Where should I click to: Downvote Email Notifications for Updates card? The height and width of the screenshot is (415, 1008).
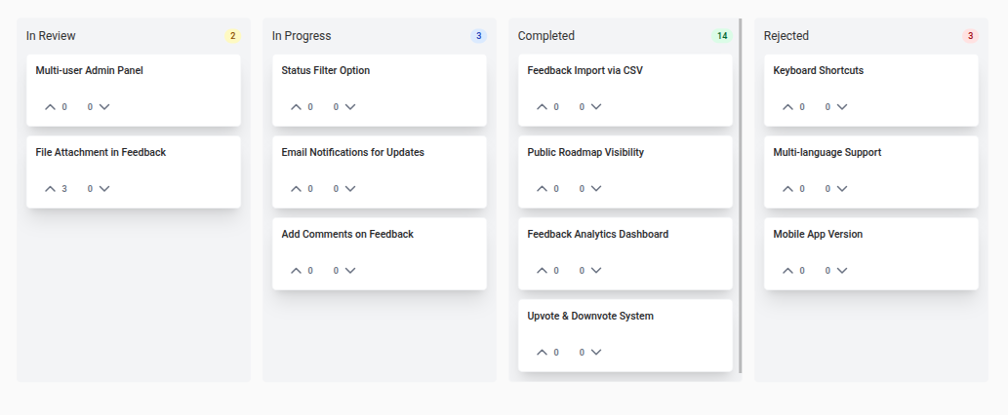pyautogui.click(x=350, y=189)
